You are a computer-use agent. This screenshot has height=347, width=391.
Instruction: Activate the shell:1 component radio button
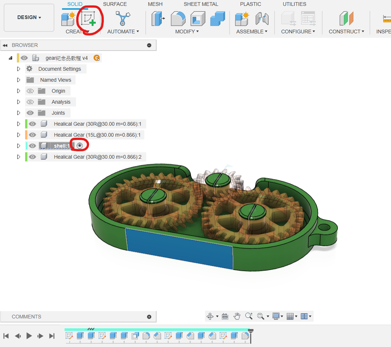pyautogui.click(x=80, y=146)
